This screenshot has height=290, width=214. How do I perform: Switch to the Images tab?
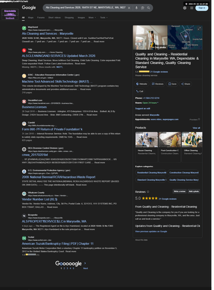[81, 17]
